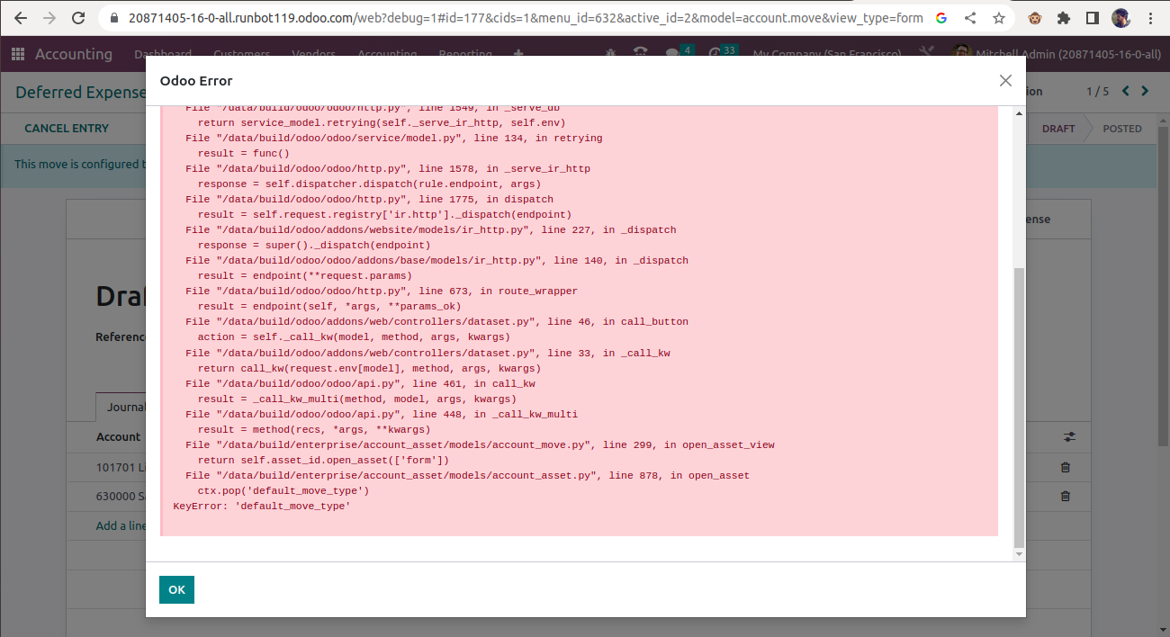Image resolution: width=1170 pixels, height=637 pixels.
Task: Open the 630000 account line
Action: coord(121,496)
